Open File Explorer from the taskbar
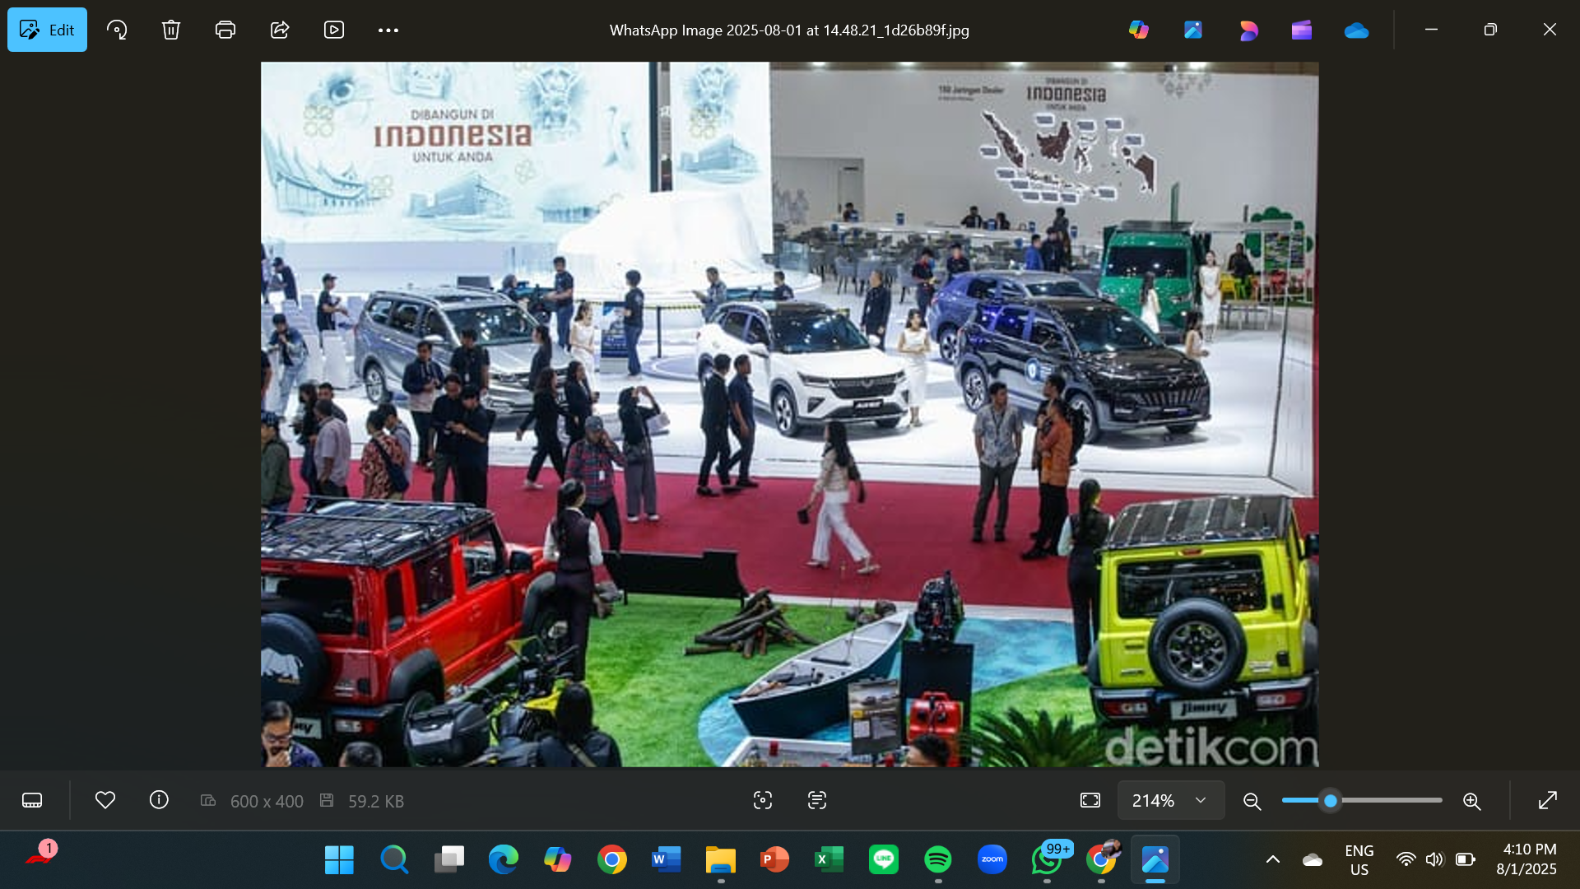The width and height of the screenshot is (1580, 889). point(721,860)
